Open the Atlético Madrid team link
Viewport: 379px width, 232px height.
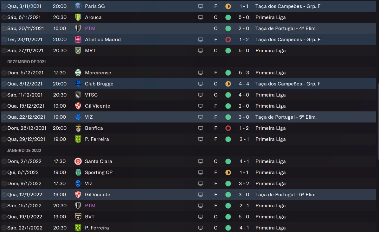click(x=103, y=40)
